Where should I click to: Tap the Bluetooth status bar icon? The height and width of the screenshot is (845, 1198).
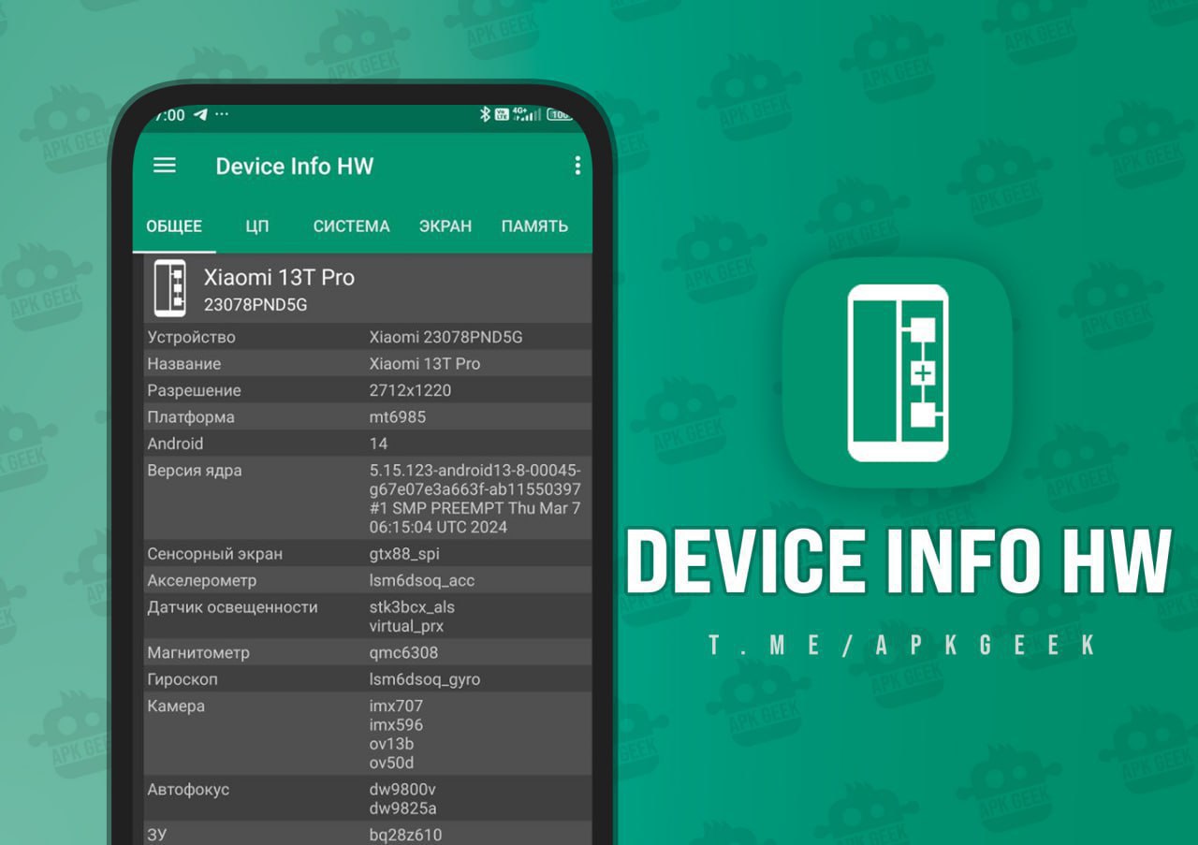485,114
